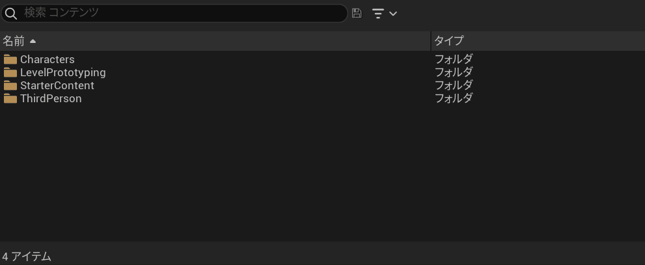Click the ThirdPerson folder name
645x265 pixels.
pos(51,99)
